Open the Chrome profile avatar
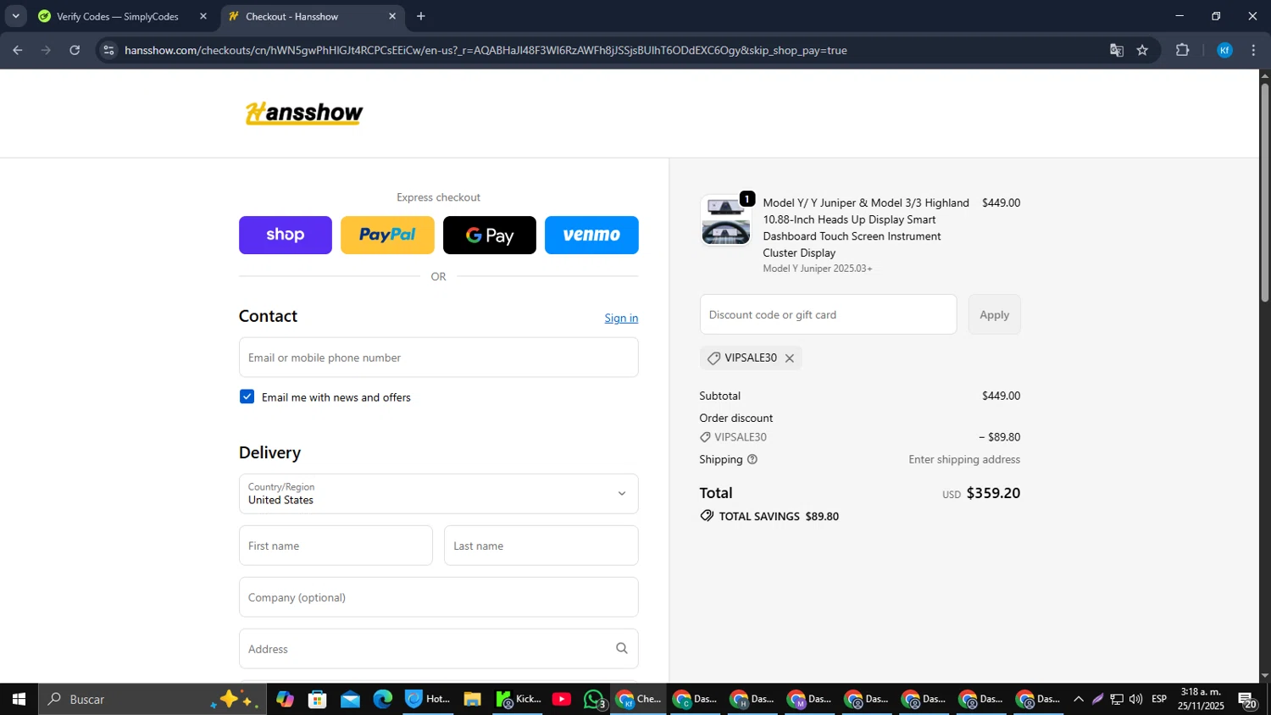The width and height of the screenshot is (1271, 715). tap(1224, 50)
